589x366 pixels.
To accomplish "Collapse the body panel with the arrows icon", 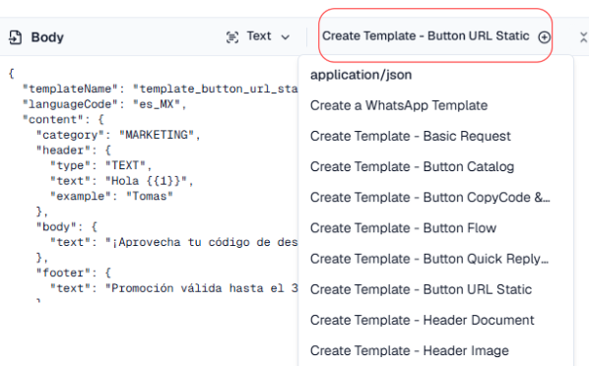I will tap(583, 37).
